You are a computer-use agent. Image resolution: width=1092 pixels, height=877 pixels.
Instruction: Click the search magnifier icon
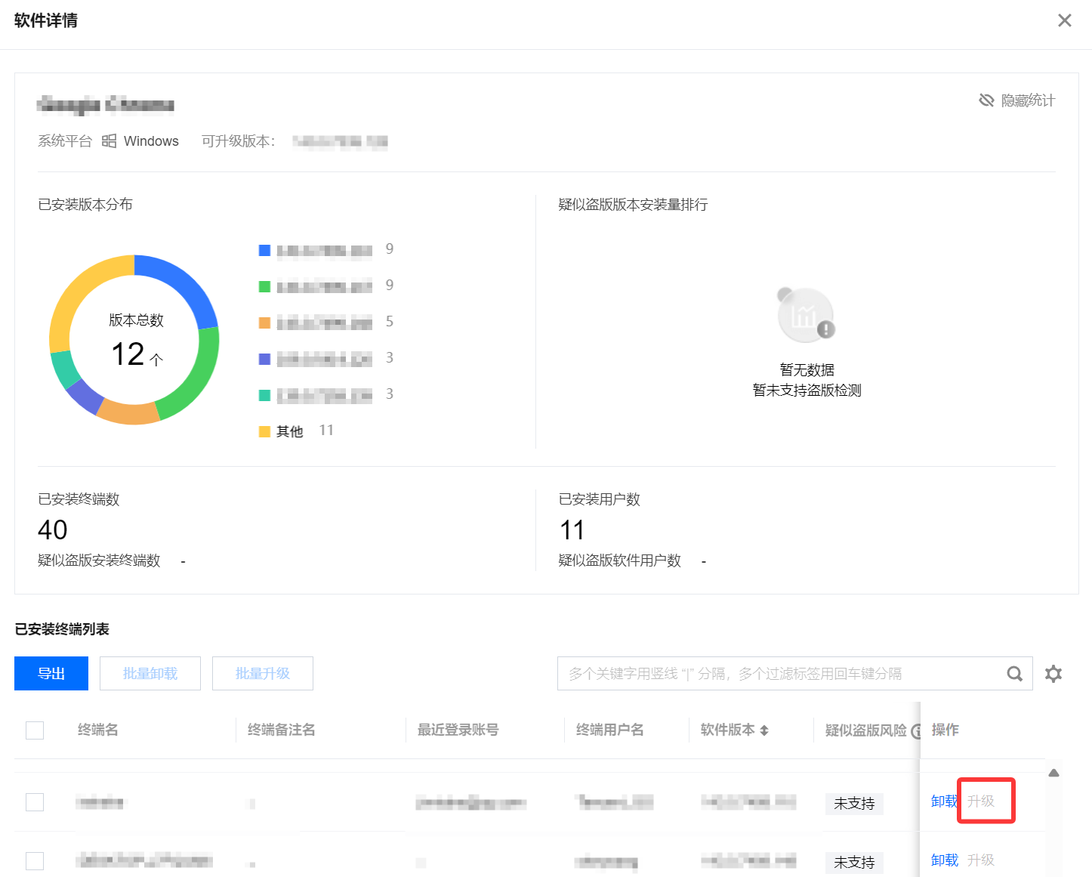[1014, 674]
